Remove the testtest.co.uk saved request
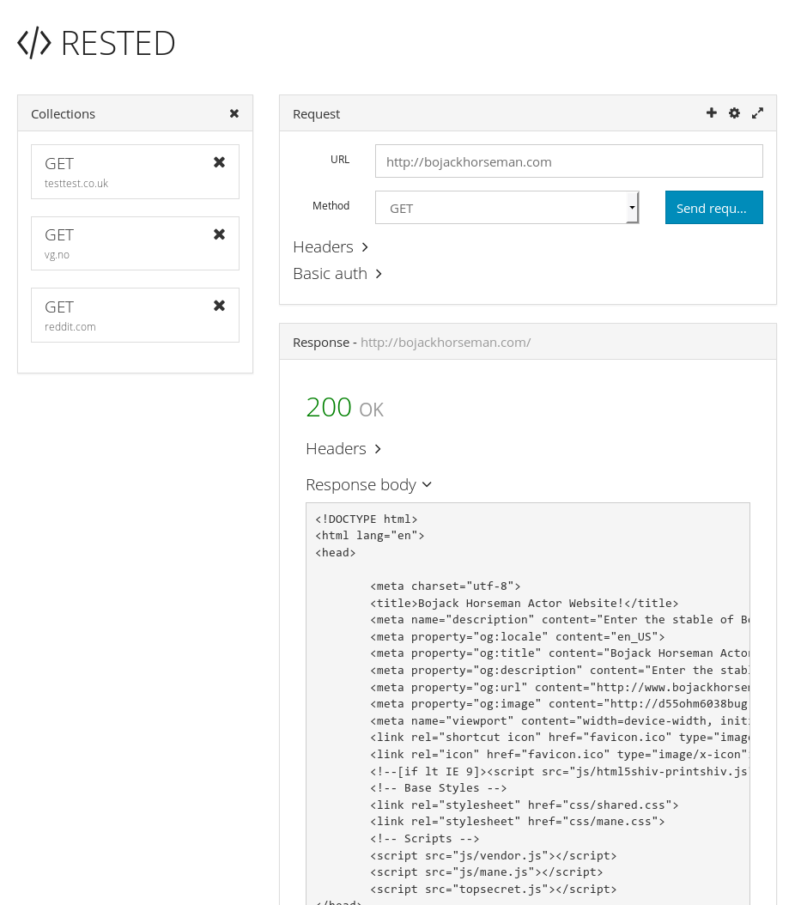Viewport: 795px width, 905px height. (219, 162)
